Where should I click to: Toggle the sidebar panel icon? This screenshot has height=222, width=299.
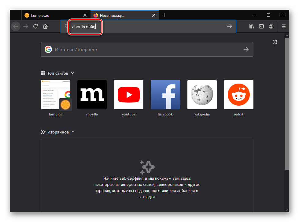pos(261,27)
